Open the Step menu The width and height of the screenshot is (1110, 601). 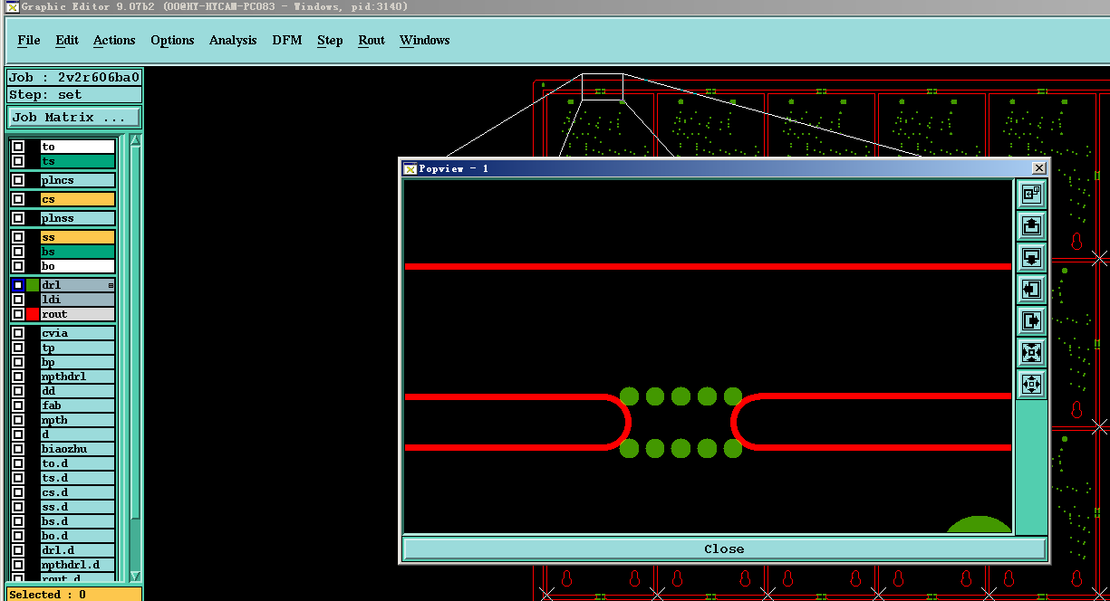click(x=330, y=40)
